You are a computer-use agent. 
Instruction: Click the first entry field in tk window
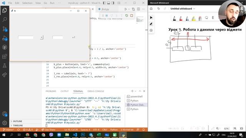(x=26, y=38)
